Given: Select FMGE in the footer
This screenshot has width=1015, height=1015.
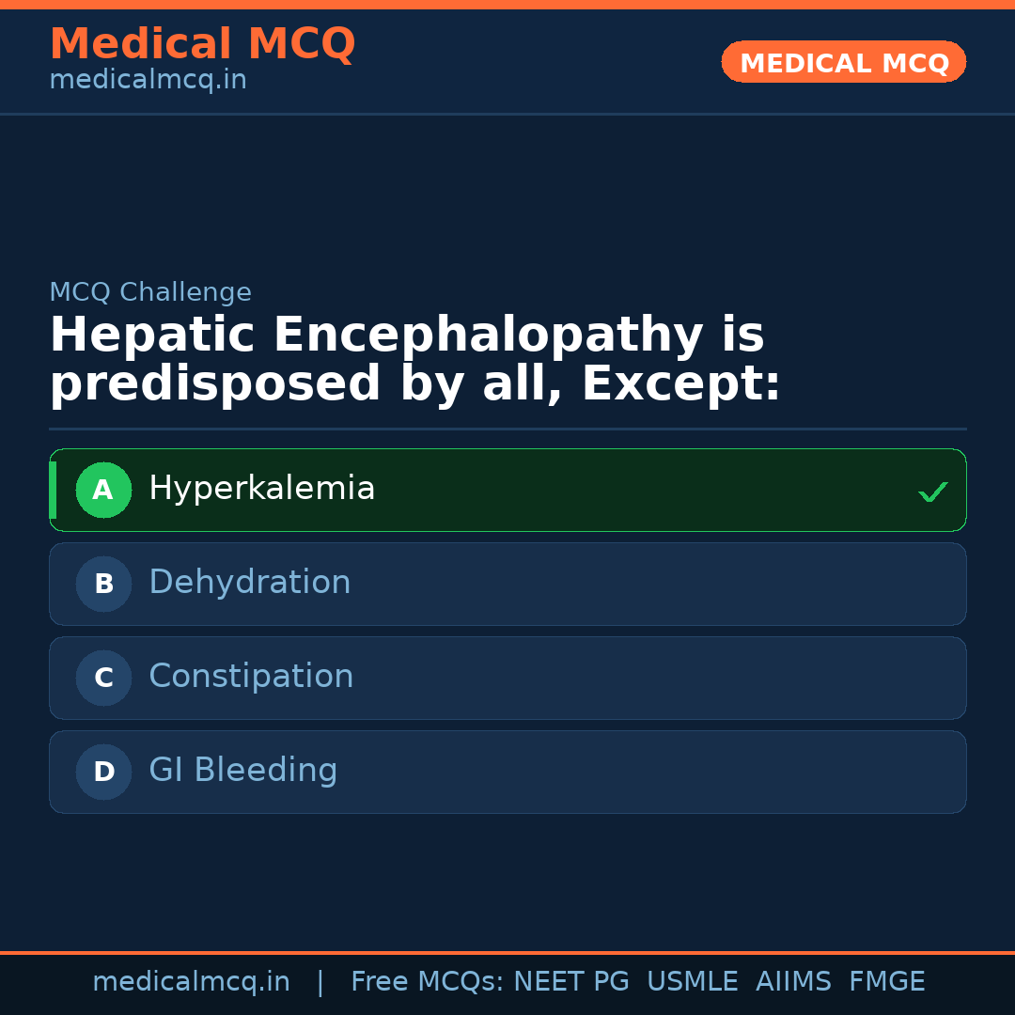Looking at the screenshot, I should tap(886, 982).
